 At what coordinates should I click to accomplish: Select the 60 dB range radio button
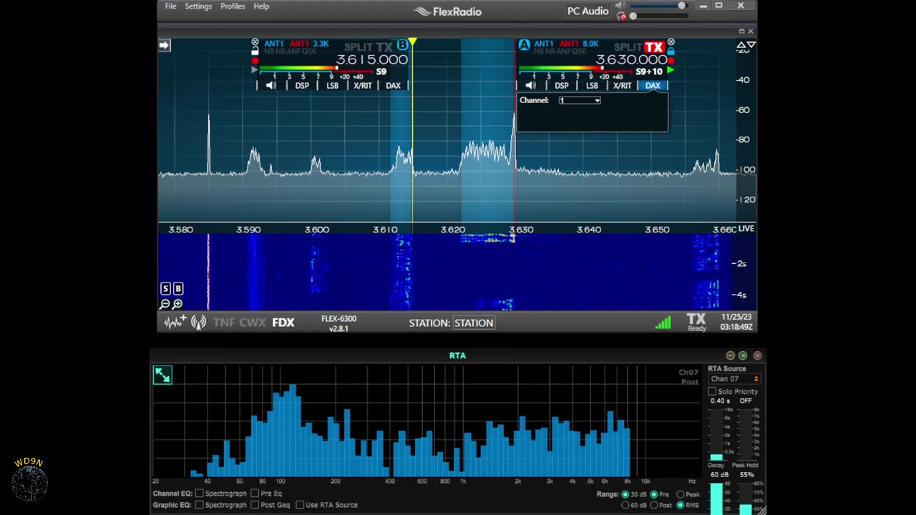point(625,505)
